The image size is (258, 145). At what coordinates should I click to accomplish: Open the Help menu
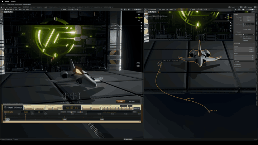(19, 7)
